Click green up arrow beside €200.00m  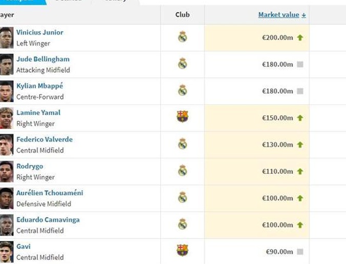click(300, 38)
